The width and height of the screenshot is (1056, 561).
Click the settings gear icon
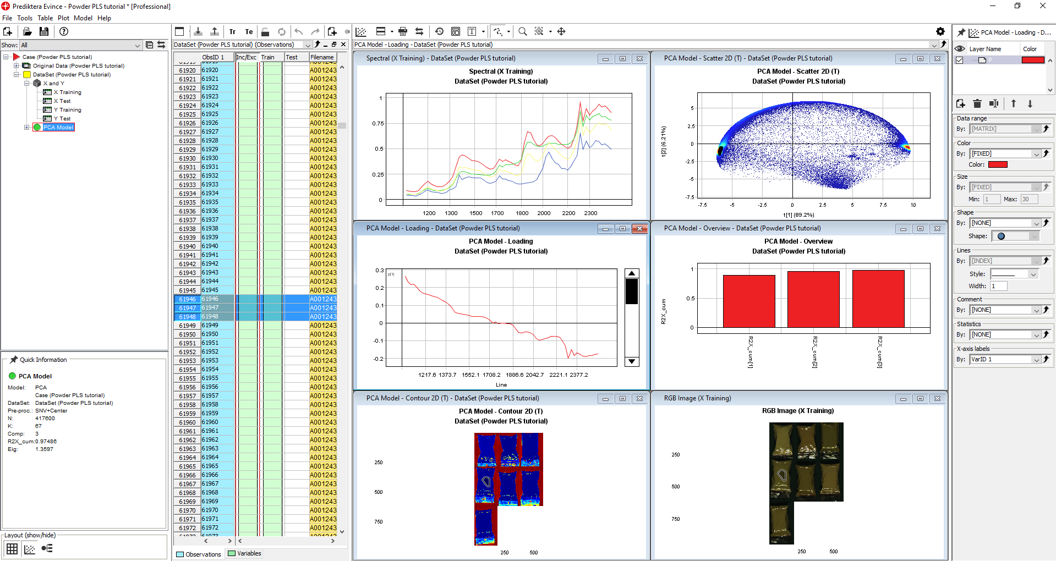(x=940, y=31)
